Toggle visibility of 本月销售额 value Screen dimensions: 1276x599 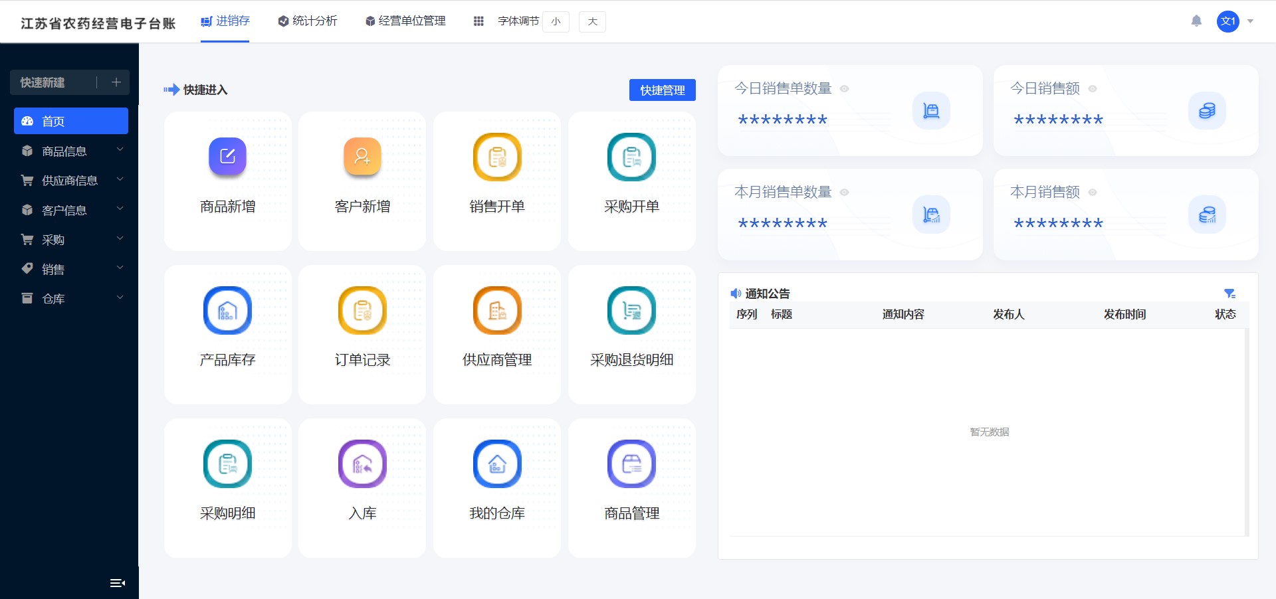[1093, 193]
